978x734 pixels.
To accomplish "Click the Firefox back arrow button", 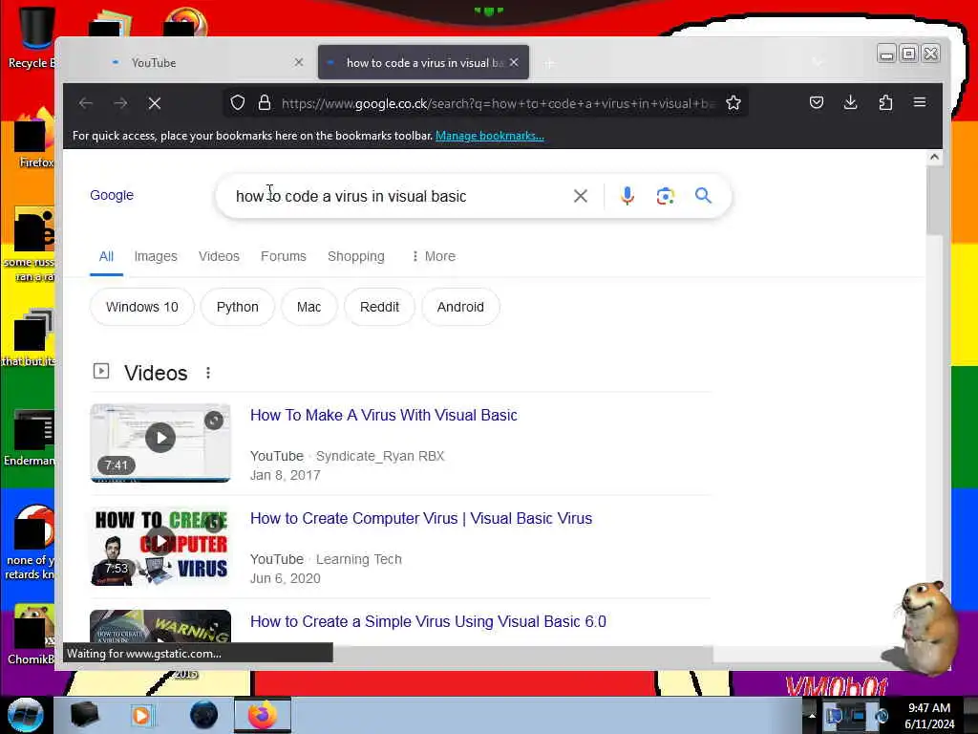I will (86, 103).
